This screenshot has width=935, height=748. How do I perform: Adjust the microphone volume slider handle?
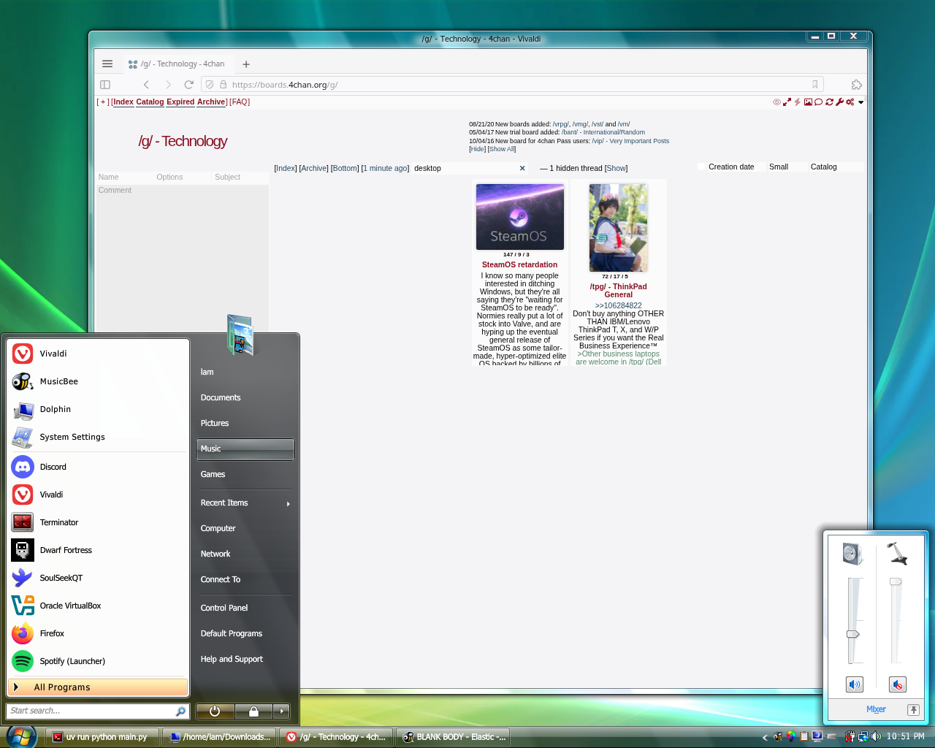(895, 581)
